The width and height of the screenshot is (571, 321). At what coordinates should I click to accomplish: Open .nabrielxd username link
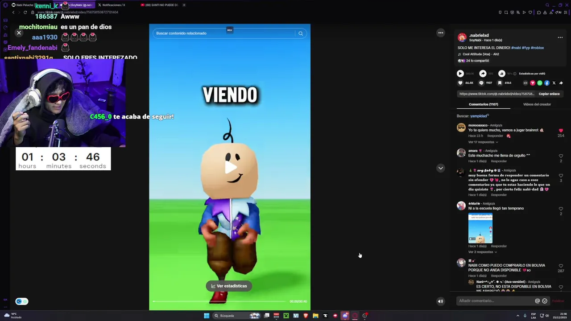click(479, 35)
